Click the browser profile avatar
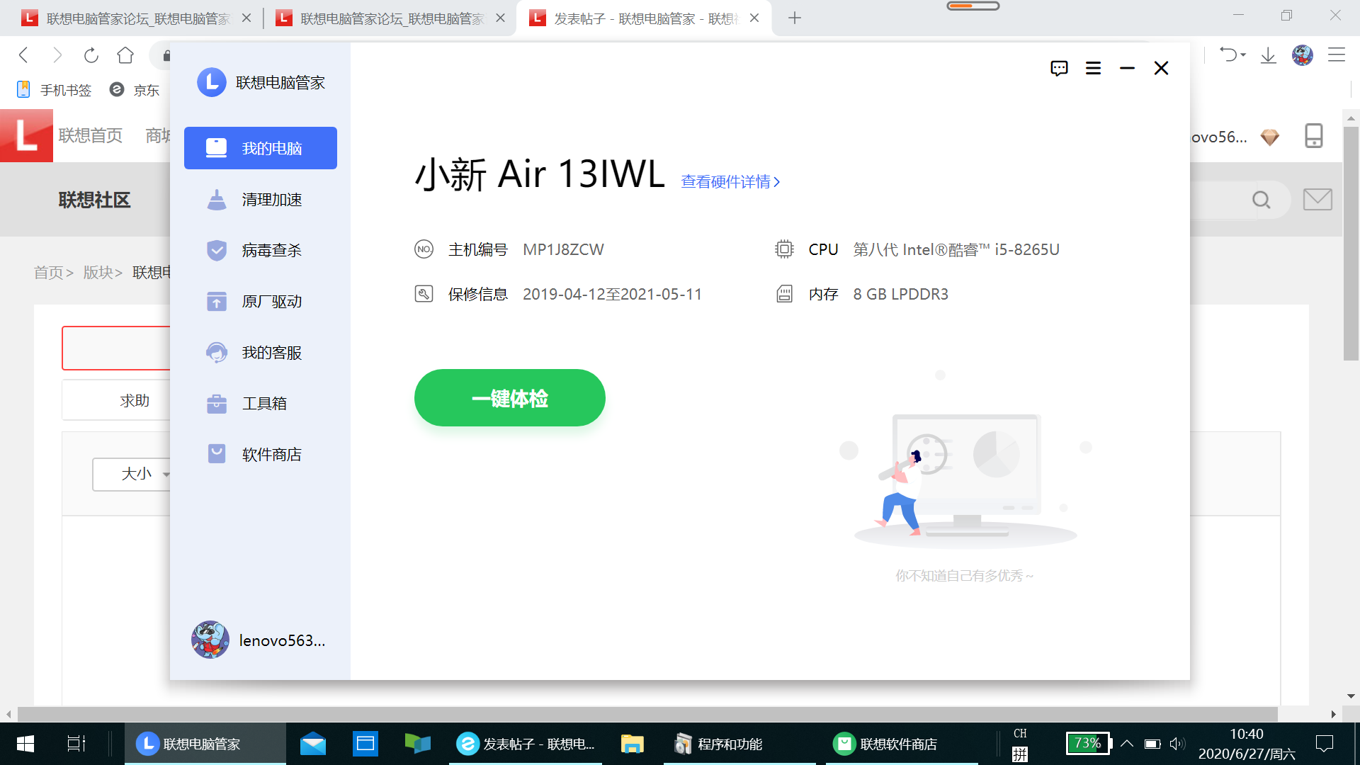The image size is (1360, 765). coord(1303,55)
